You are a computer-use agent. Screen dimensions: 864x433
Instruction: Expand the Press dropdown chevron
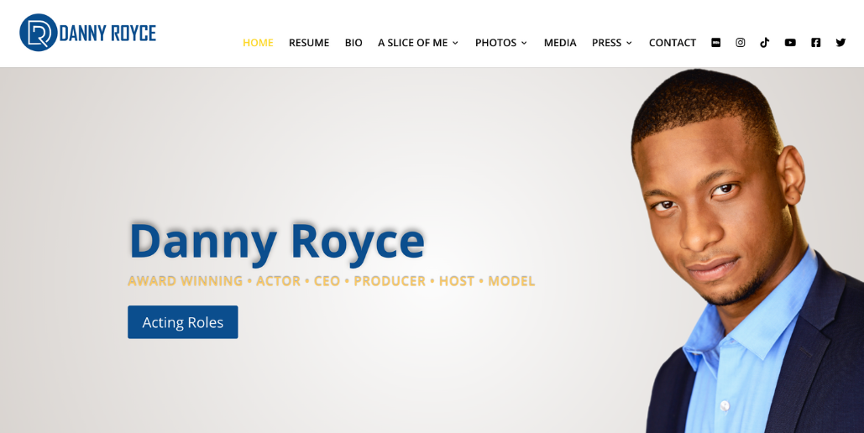click(629, 43)
